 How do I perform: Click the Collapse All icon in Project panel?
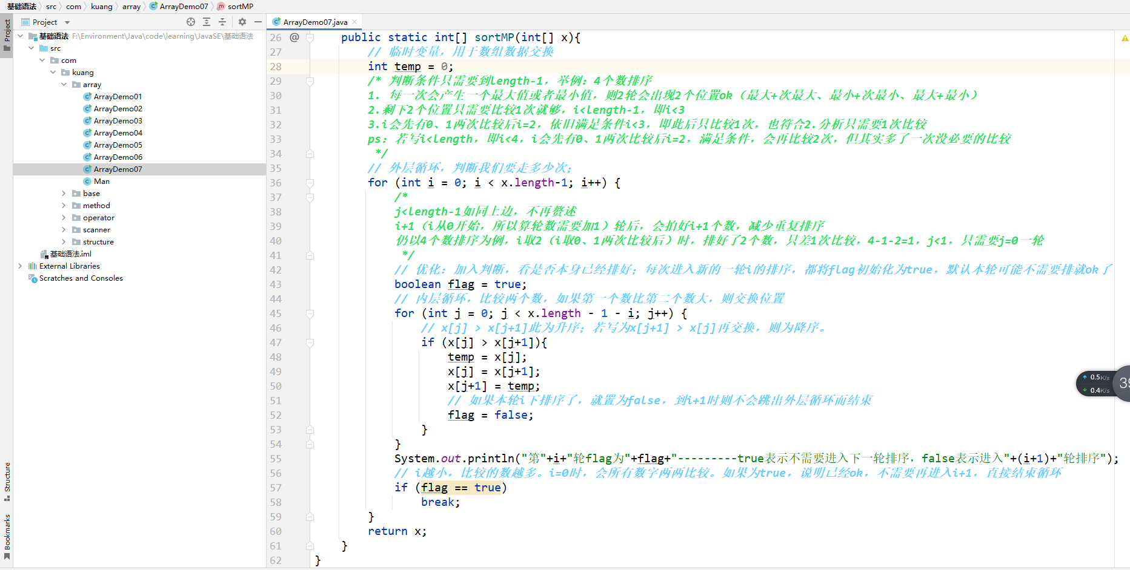coord(222,22)
